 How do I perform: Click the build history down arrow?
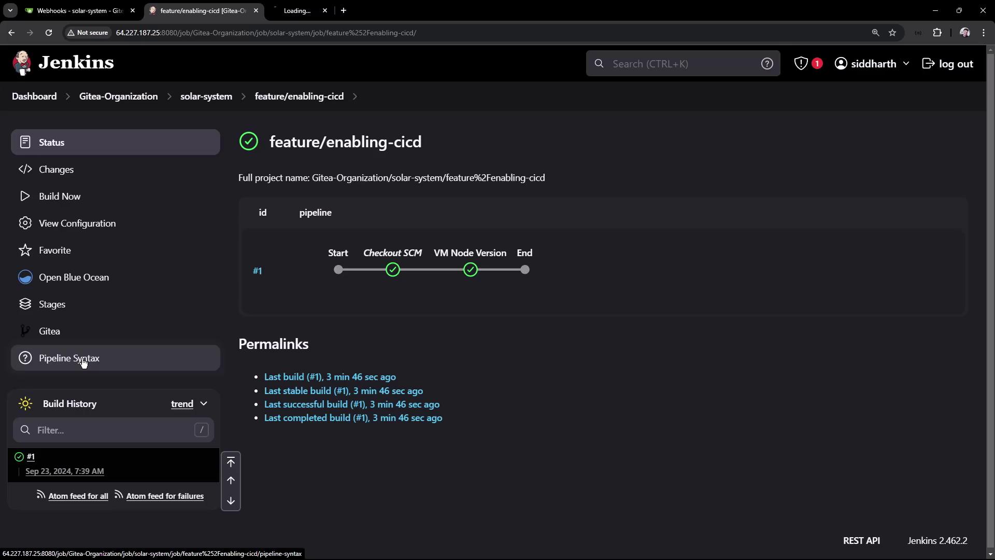[231, 501]
